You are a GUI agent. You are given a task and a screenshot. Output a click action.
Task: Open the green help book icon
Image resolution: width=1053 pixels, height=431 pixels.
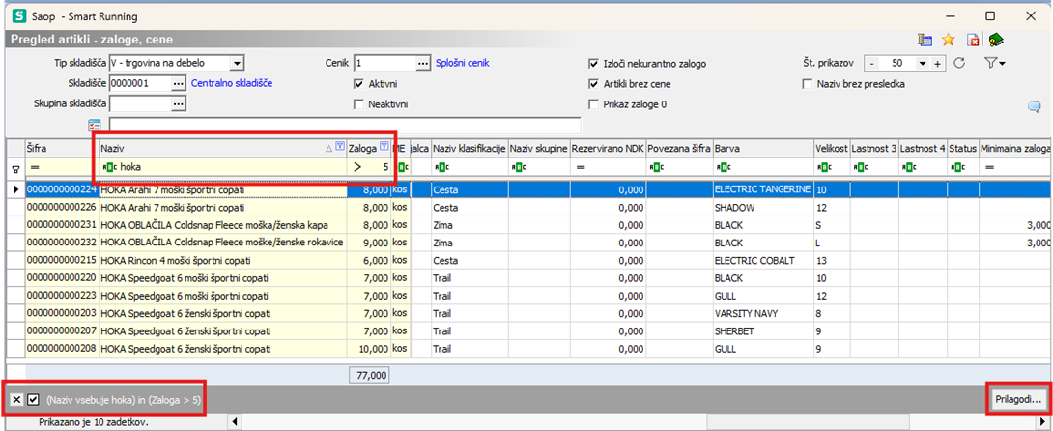click(995, 40)
